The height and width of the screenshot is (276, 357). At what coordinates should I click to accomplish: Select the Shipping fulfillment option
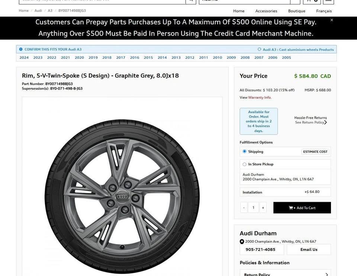click(245, 151)
